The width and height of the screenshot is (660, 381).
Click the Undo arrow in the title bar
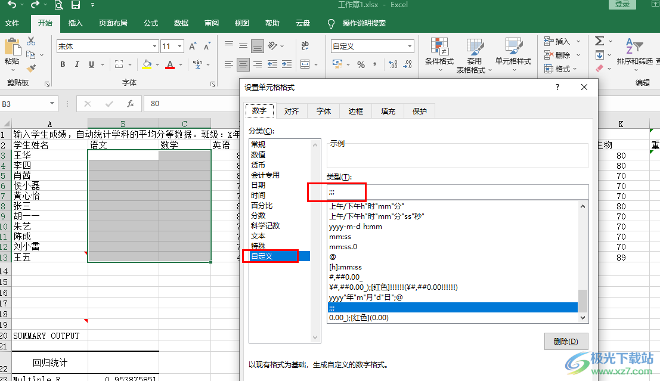[12, 5]
